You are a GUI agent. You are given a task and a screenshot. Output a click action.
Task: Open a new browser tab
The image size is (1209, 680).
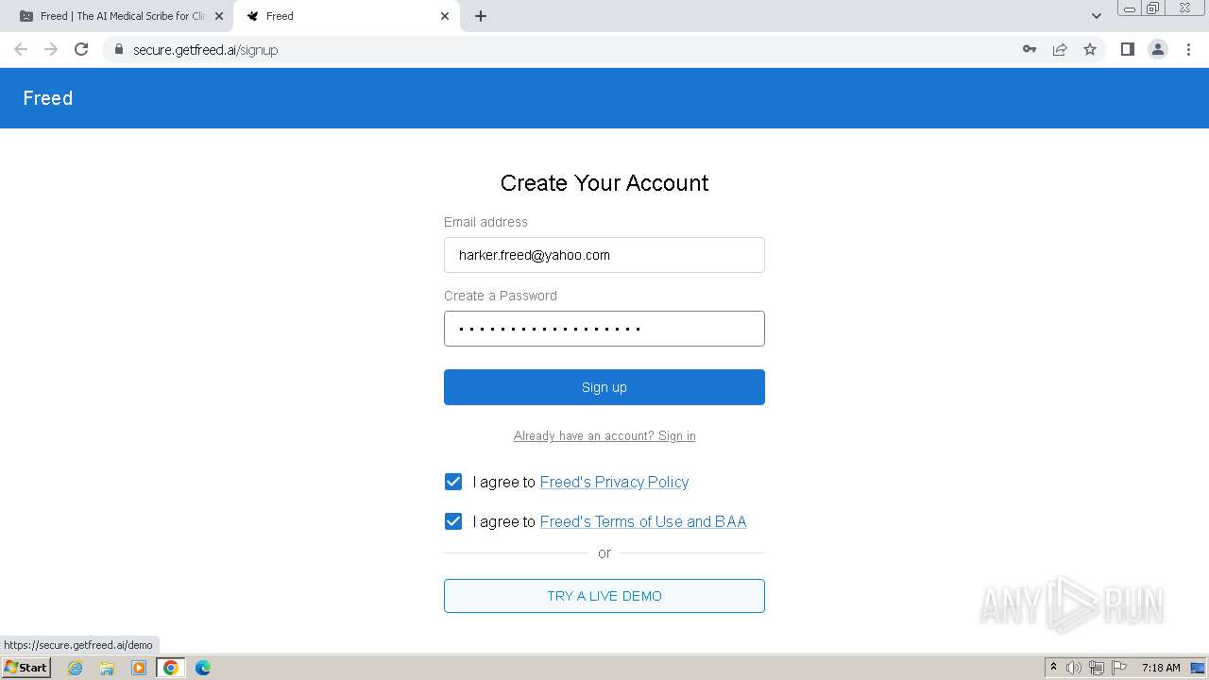481,16
